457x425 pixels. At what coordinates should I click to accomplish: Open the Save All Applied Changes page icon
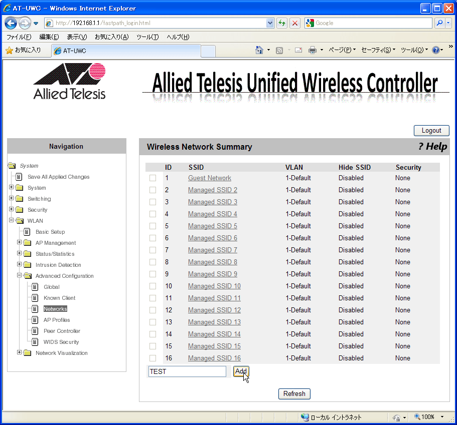19,177
